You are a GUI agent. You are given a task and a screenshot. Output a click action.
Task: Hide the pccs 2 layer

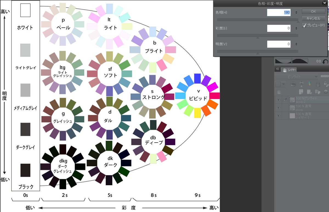tap(278, 100)
